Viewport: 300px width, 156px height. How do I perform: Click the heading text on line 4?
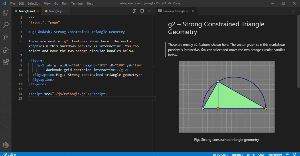(x=76, y=32)
